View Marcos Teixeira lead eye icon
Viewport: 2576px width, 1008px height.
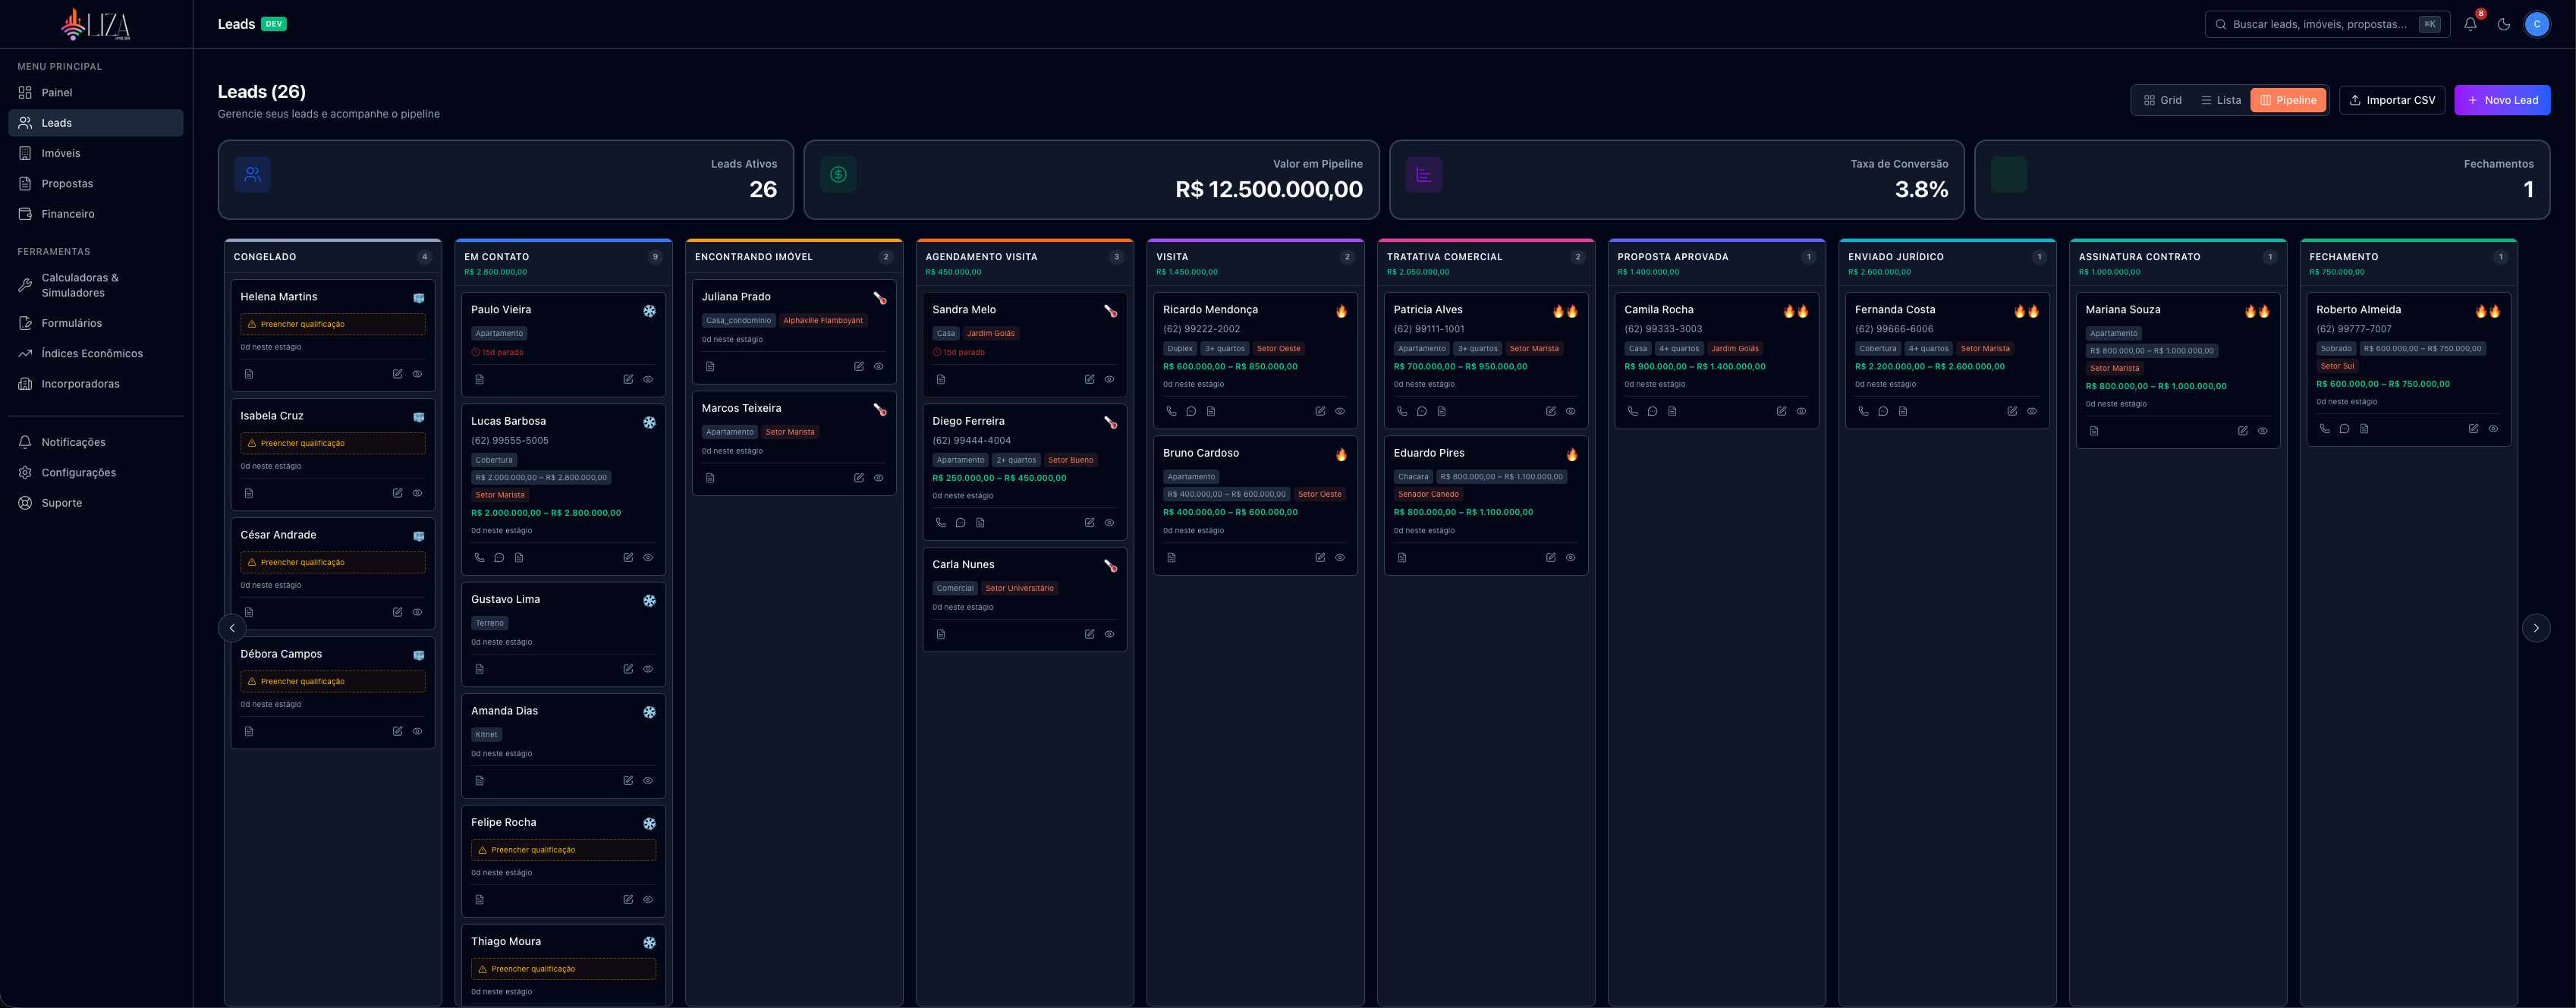coord(878,478)
